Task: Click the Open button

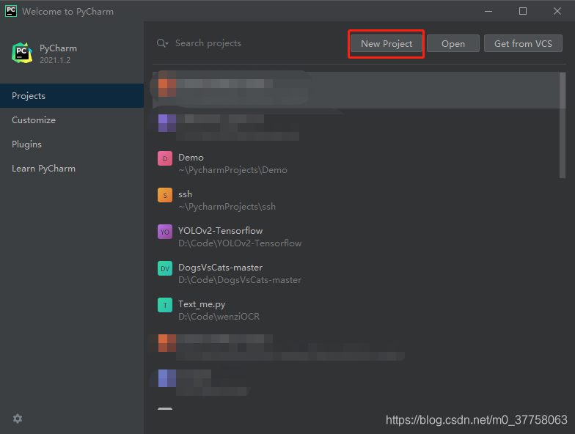Action: coord(453,44)
